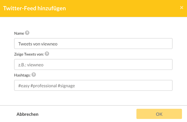
Task: Cancel with the Abbrechen button
Action: tap(27, 114)
